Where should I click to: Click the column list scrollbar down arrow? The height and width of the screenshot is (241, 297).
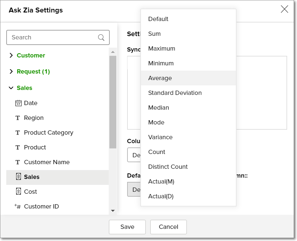[113, 210]
